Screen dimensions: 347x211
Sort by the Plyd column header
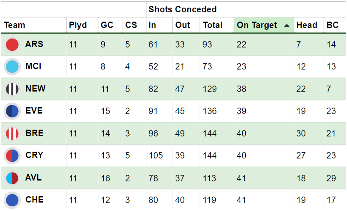(78, 25)
